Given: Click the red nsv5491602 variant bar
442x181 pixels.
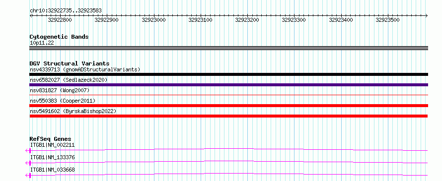Looking at the screenshot, I should [228, 116].
